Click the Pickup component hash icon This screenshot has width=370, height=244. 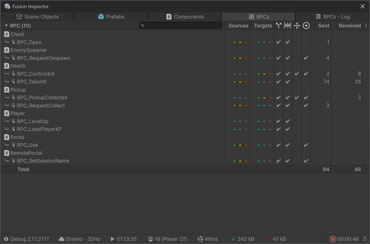tap(7, 90)
